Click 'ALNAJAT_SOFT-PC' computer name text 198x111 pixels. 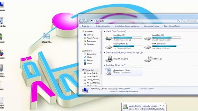click(x=99, y=89)
